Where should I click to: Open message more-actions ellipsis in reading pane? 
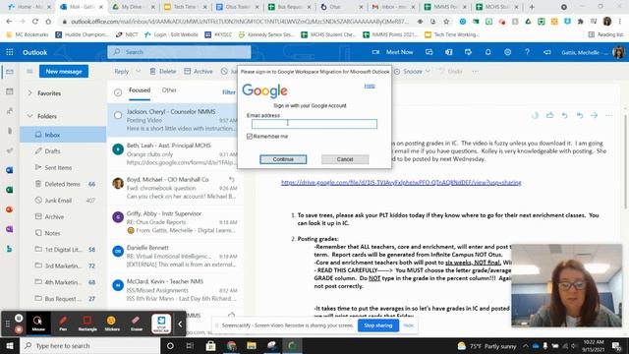pyautogui.click(x=609, y=116)
